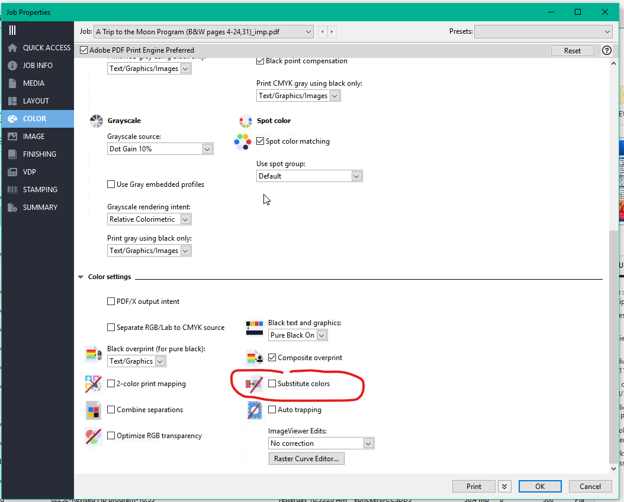Open Use spot group dropdown
Screen dimensions: 624x502
coord(310,176)
